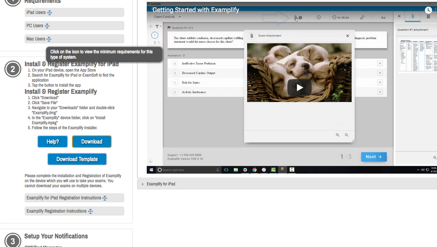Click the Setup Your Notifications heading

coord(56,236)
